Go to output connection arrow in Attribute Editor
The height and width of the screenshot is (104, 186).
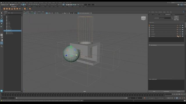pos(172,18)
